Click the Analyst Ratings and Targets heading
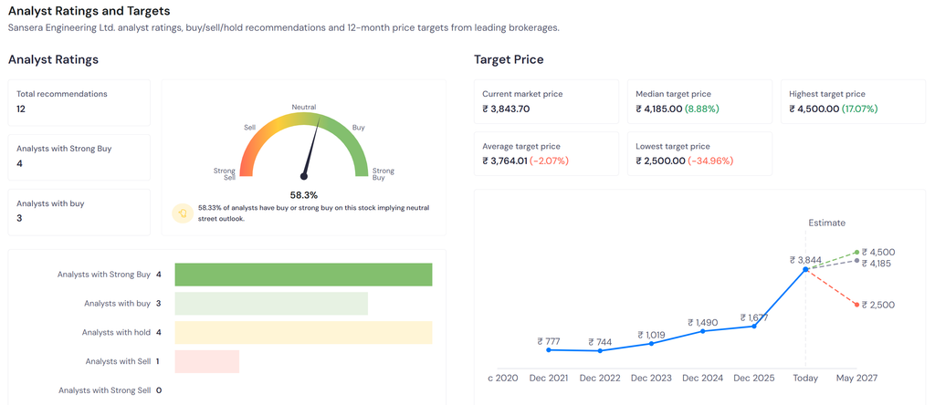Viewport: 935px width, 405px height. (89, 11)
